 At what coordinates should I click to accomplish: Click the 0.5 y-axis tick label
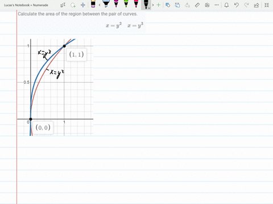pos(26,82)
